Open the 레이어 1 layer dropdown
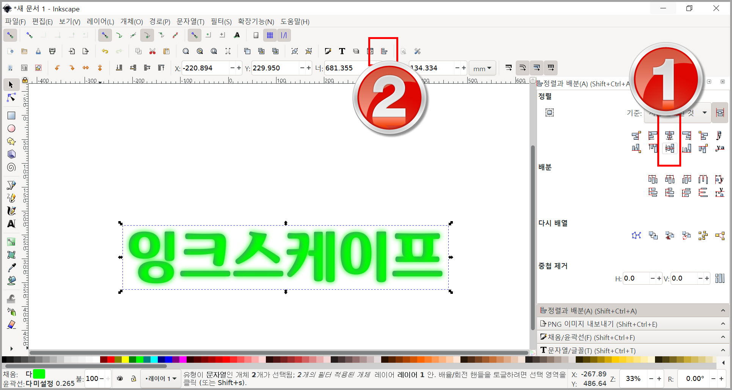 click(161, 378)
